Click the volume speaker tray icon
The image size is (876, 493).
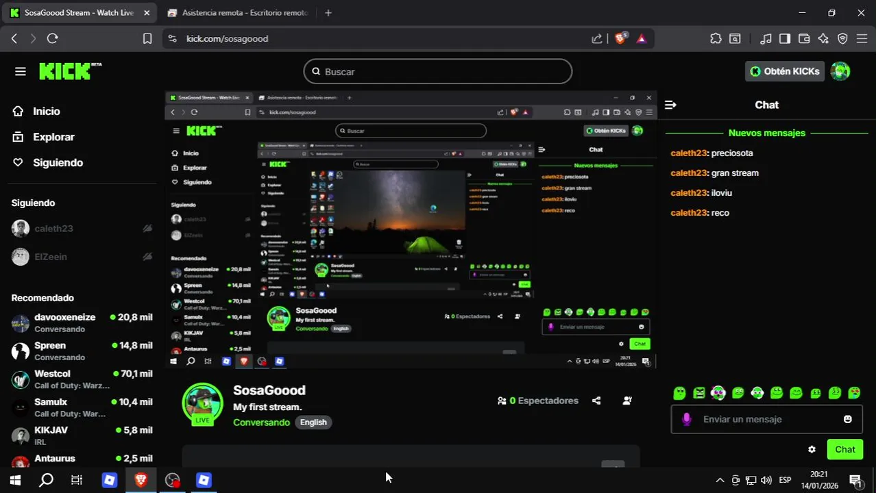pyautogui.click(x=766, y=480)
